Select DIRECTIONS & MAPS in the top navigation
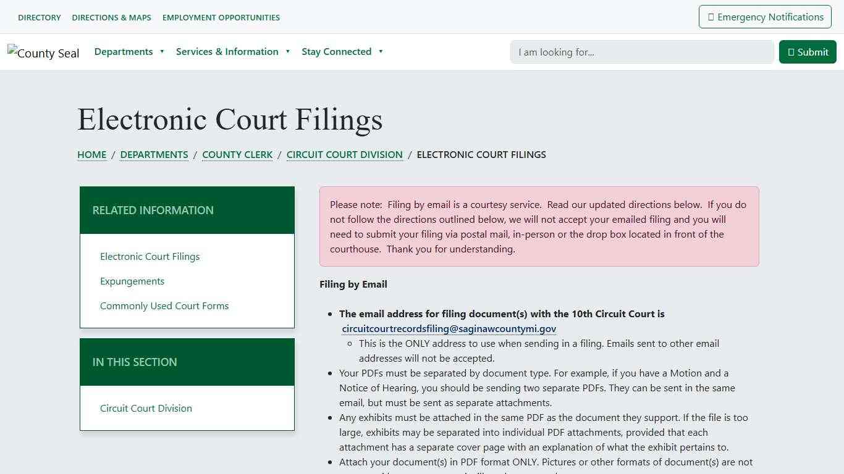The width and height of the screenshot is (844, 474). click(x=111, y=17)
